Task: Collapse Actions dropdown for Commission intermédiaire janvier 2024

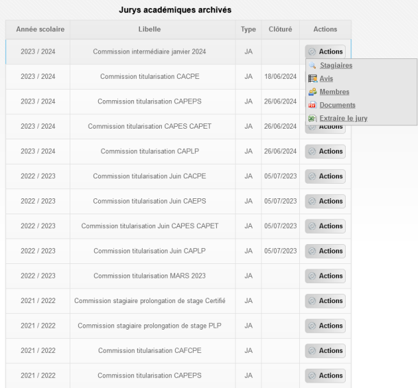Action: coord(325,52)
